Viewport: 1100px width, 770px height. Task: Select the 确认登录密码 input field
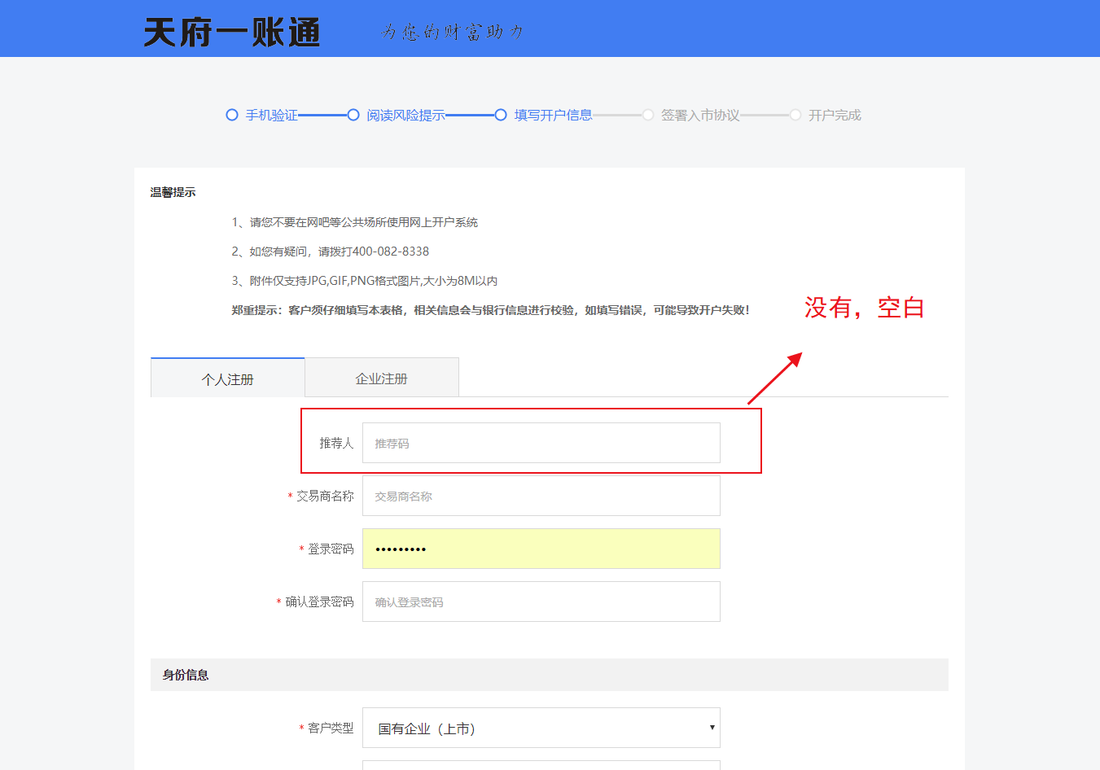point(541,602)
